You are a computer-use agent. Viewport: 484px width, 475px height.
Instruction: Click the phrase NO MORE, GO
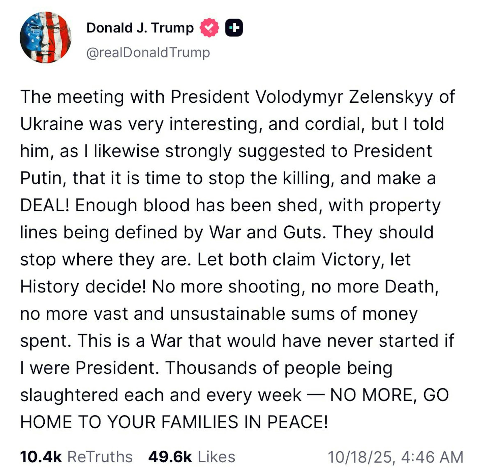click(389, 395)
